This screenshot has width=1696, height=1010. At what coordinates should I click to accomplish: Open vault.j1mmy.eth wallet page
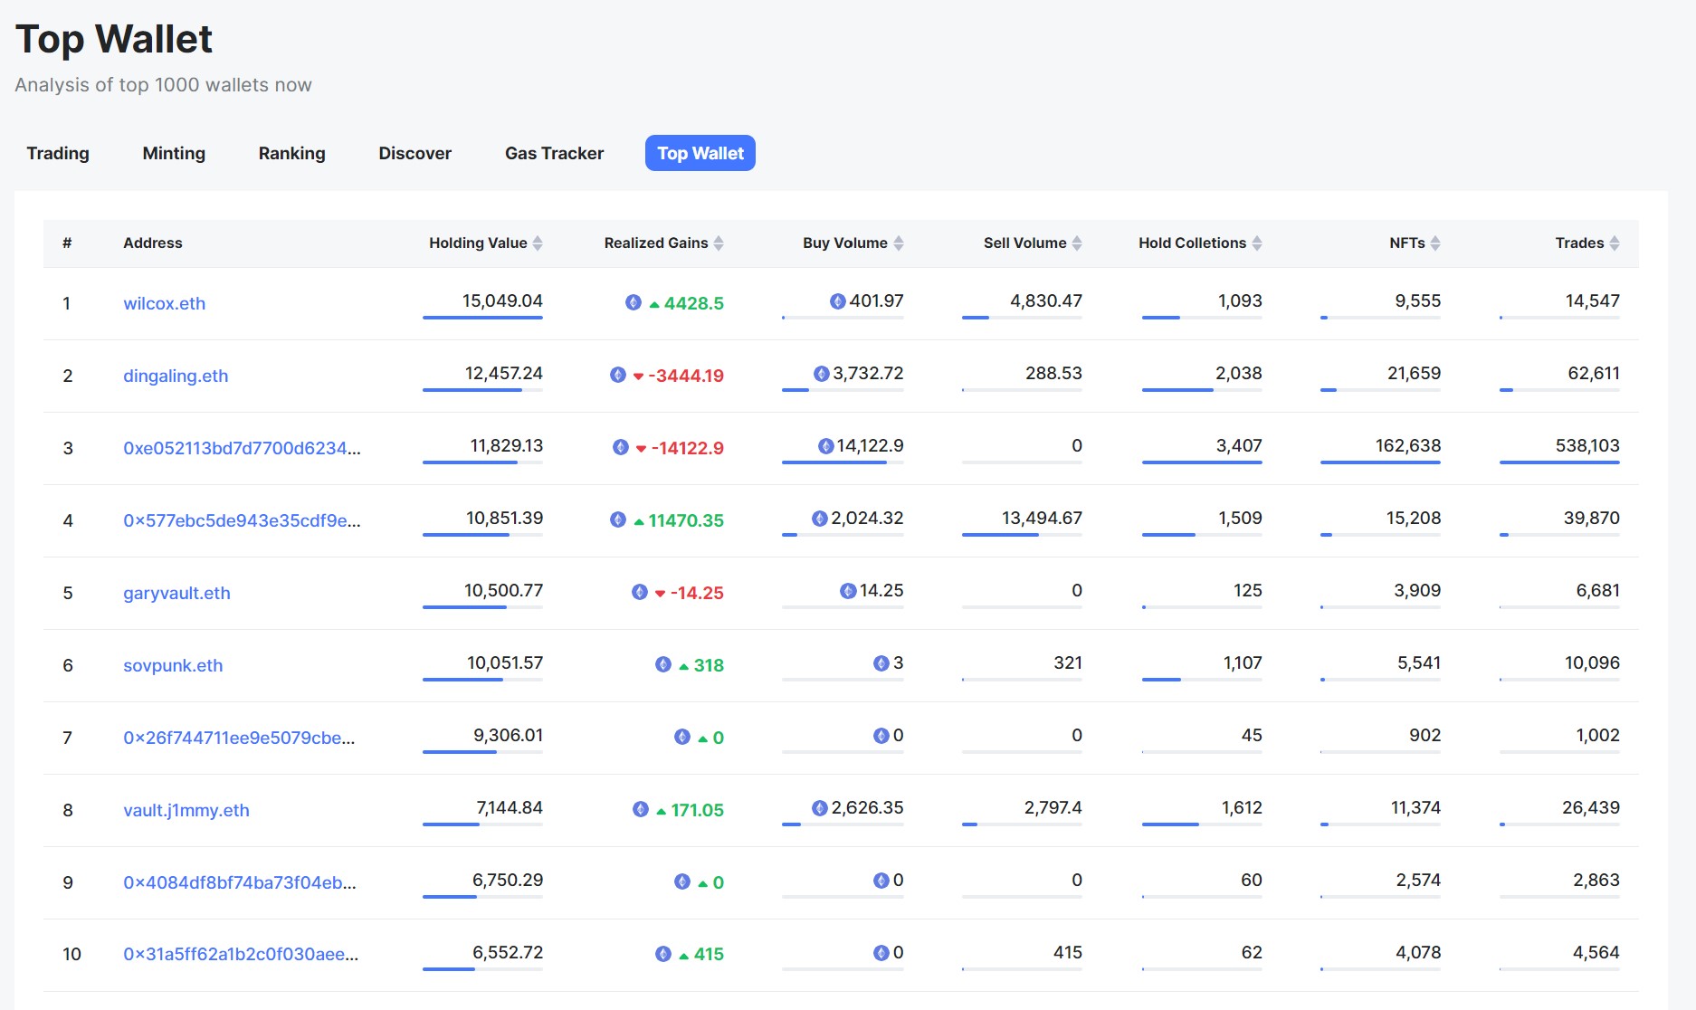tap(186, 810)
